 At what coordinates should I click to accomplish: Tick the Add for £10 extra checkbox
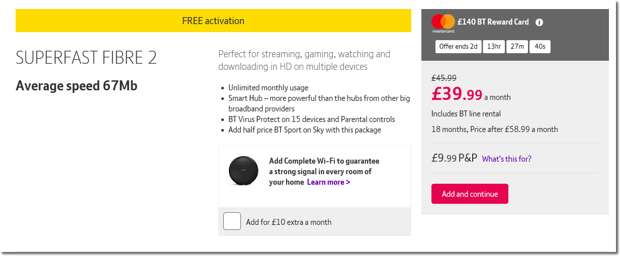pyautogui.click(x=232, y=221)
